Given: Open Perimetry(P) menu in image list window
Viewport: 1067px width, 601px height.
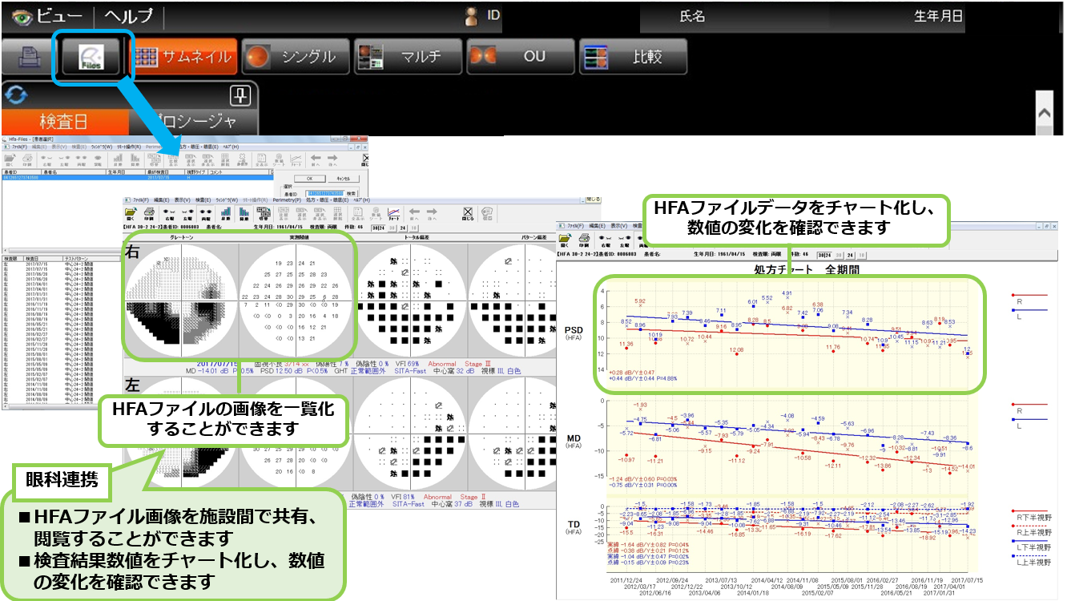Looking at the screenshot, I should [x=287, y=200].
